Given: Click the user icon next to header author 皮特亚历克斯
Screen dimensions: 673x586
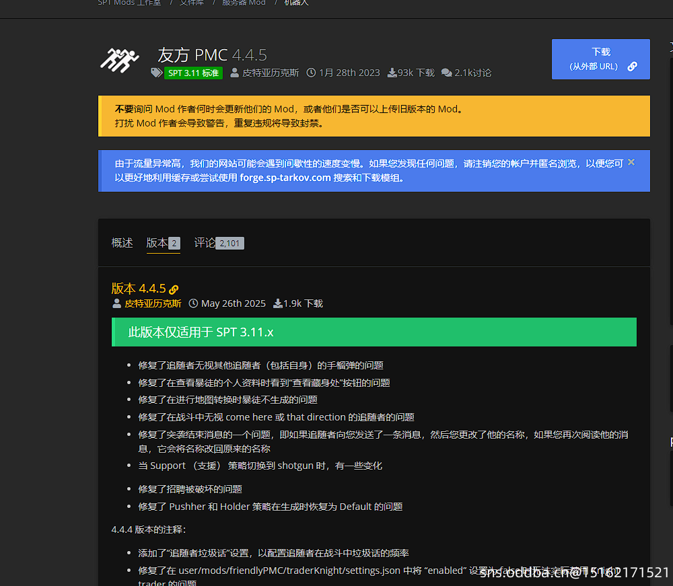Looking at the screenshot, I should pos(234,73).
